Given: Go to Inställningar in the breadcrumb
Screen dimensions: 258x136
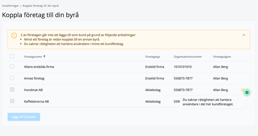Looking at the screenshot, I should tap(10, 6).
